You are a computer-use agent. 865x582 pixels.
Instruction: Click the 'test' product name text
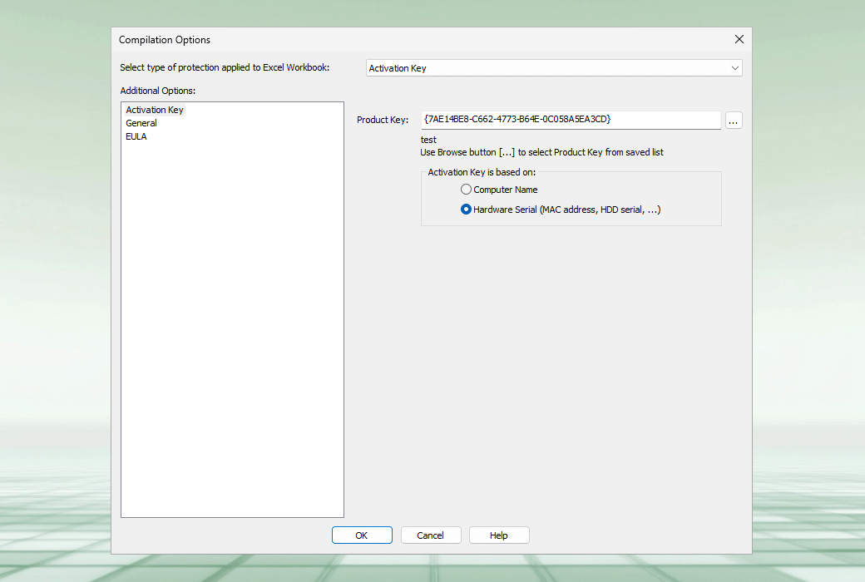[428, 140]
